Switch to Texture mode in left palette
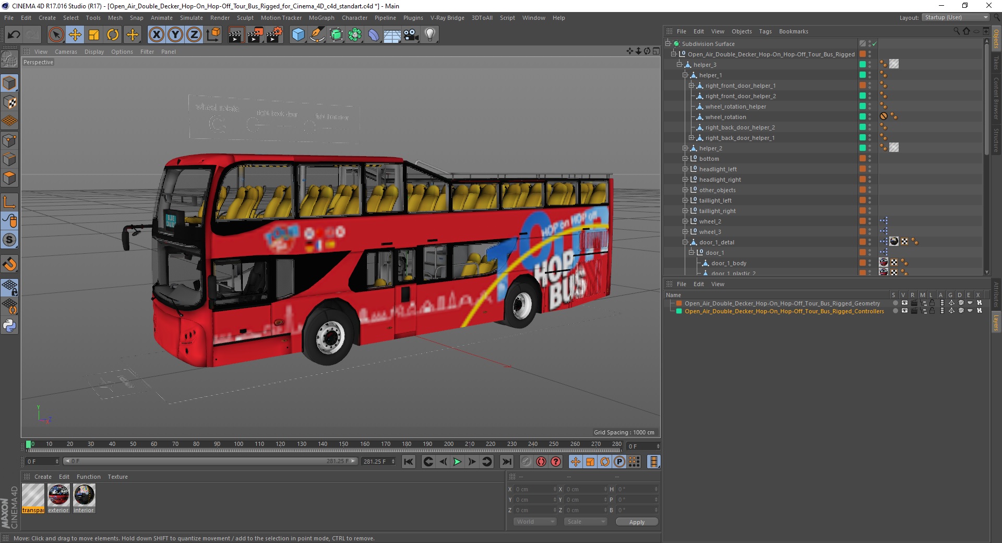 click(9, 102)
